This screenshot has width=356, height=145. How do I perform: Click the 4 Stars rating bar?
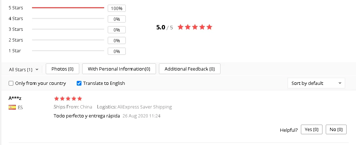pyautogui.click(x=68, y=18)
